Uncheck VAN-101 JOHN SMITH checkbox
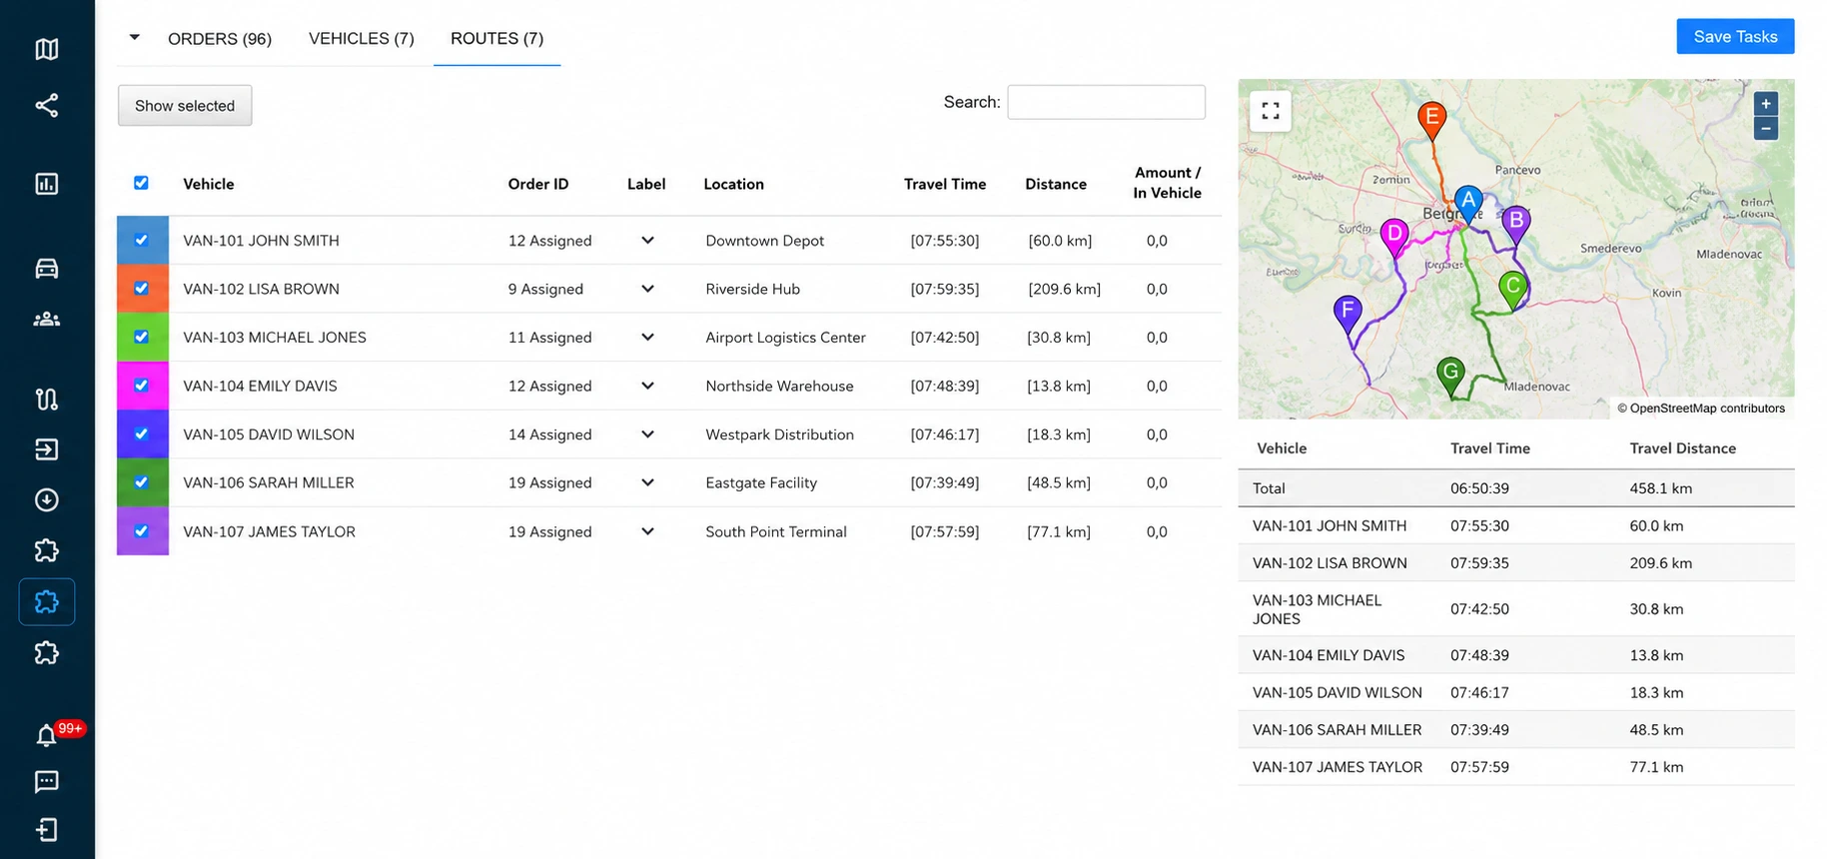1827x859 pixels. pos(141,240)
